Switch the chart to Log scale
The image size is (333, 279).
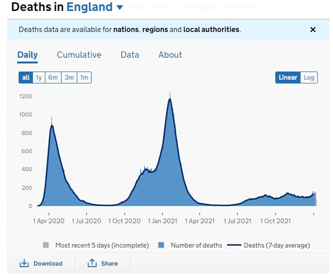click(309, 78)
